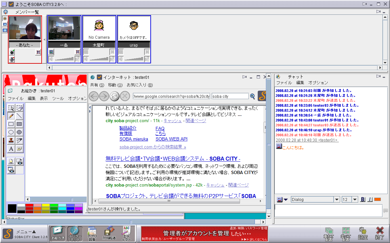
Task: Click the 'soba city' search field
Action: pos(230,96)
